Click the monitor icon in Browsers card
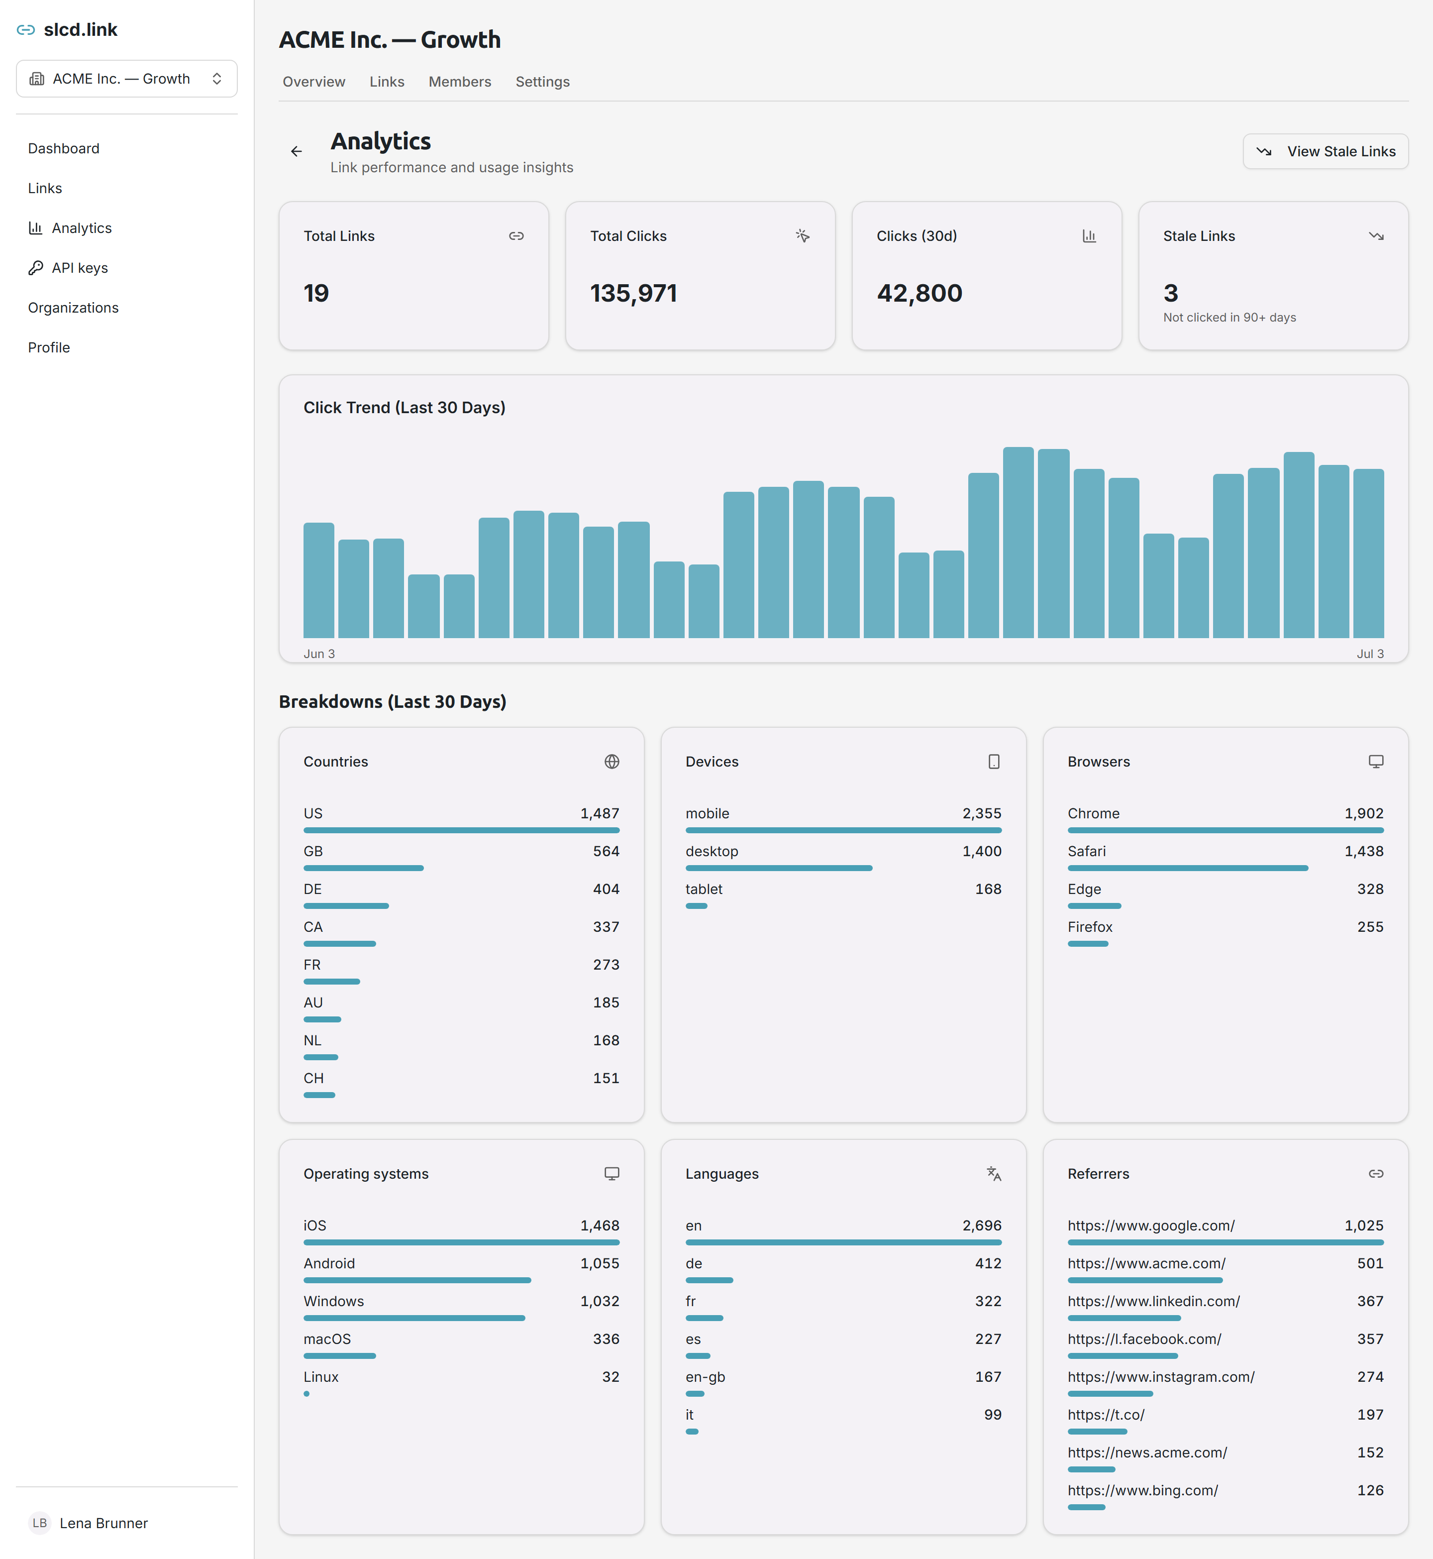 click(1376, 762)
